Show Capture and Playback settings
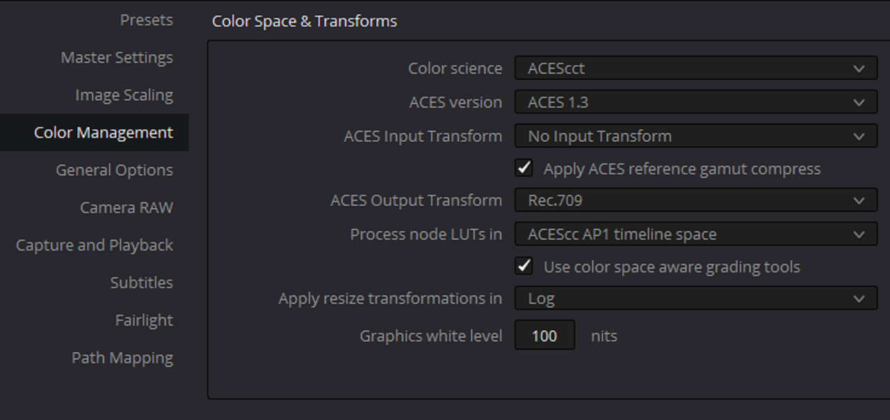This screenshot has height=420, width=890. tap(95, 245)
